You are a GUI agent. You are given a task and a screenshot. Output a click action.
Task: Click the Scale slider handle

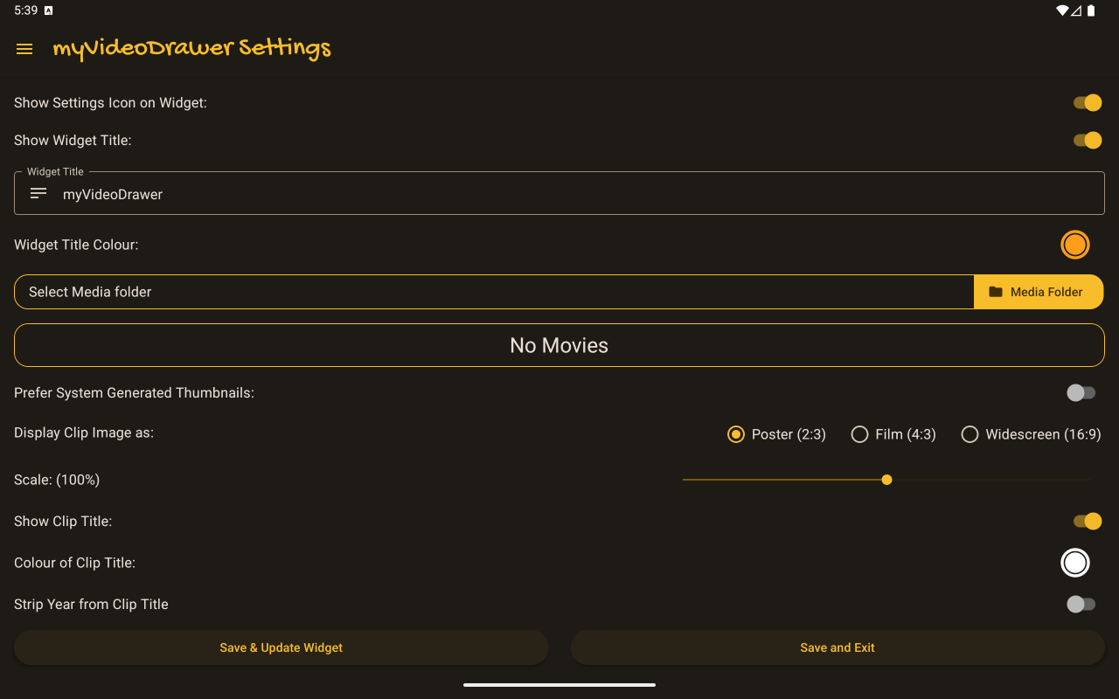tap(886, 480)
